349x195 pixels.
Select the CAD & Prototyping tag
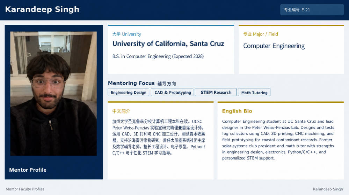tap(172, 92)
